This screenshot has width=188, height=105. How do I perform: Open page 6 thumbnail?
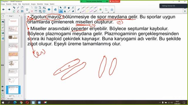tap(14, 64)
